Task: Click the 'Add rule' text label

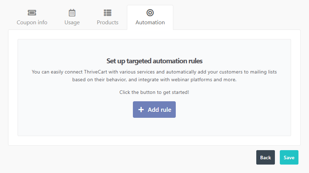Action: [159, 110]
